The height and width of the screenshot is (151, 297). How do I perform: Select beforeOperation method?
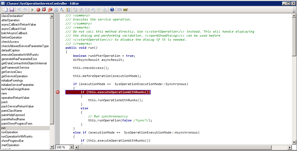(x=12, y=37)
